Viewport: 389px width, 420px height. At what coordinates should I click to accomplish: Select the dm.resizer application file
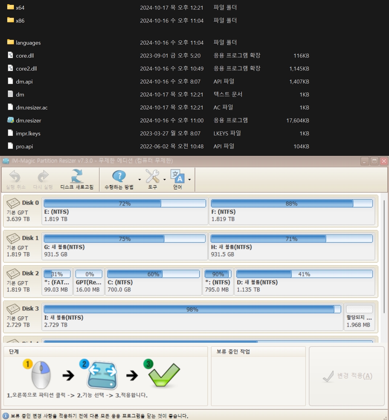pyautogui.click(x=28, y=120)
